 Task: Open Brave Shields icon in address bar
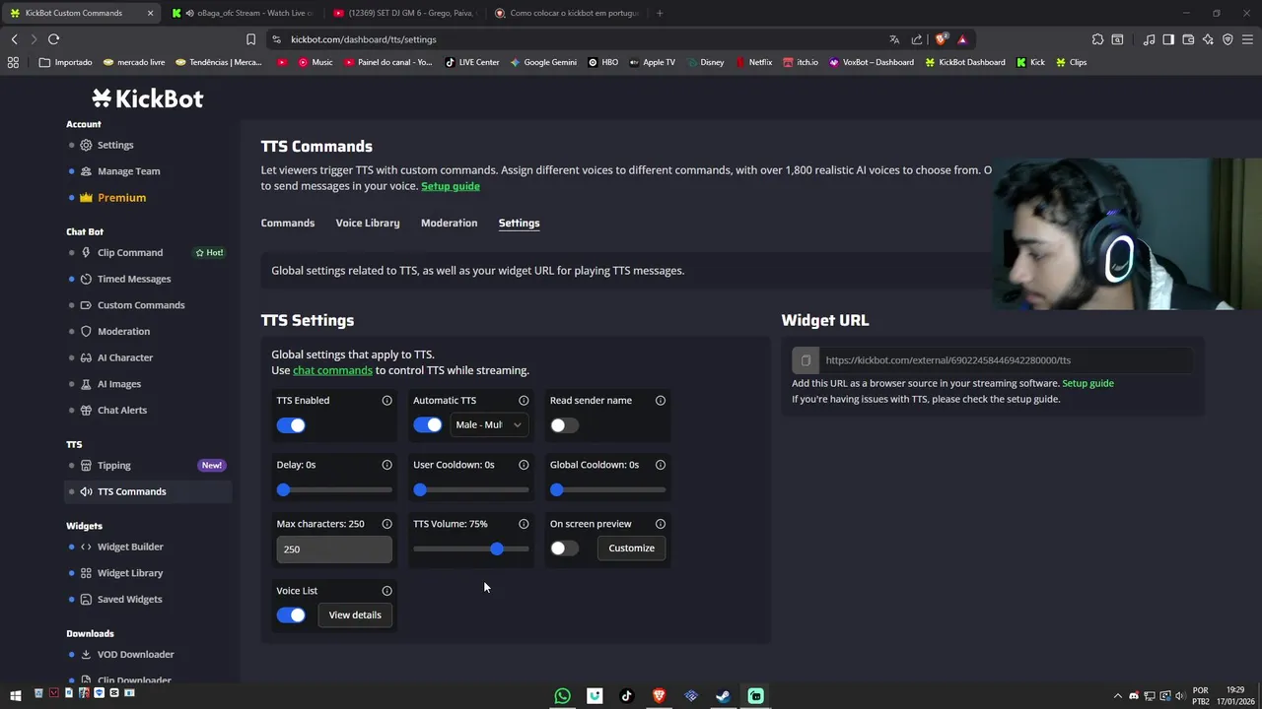point(942,39)
